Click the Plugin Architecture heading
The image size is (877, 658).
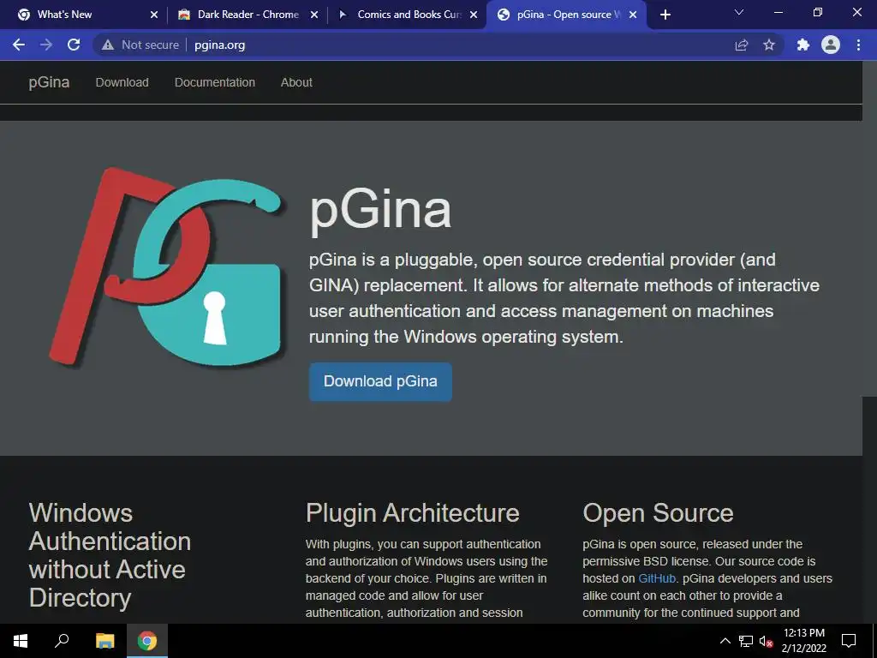pos(412,513)
